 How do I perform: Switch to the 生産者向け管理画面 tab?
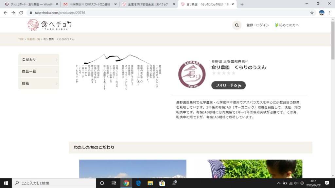[x=149, y=4]
